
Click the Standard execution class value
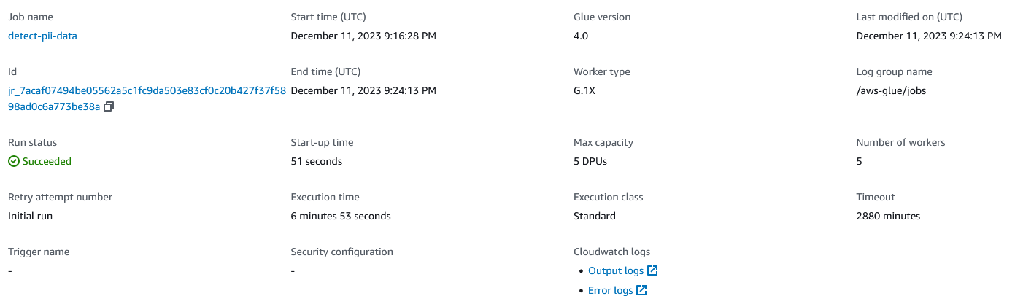pos(595,216)
